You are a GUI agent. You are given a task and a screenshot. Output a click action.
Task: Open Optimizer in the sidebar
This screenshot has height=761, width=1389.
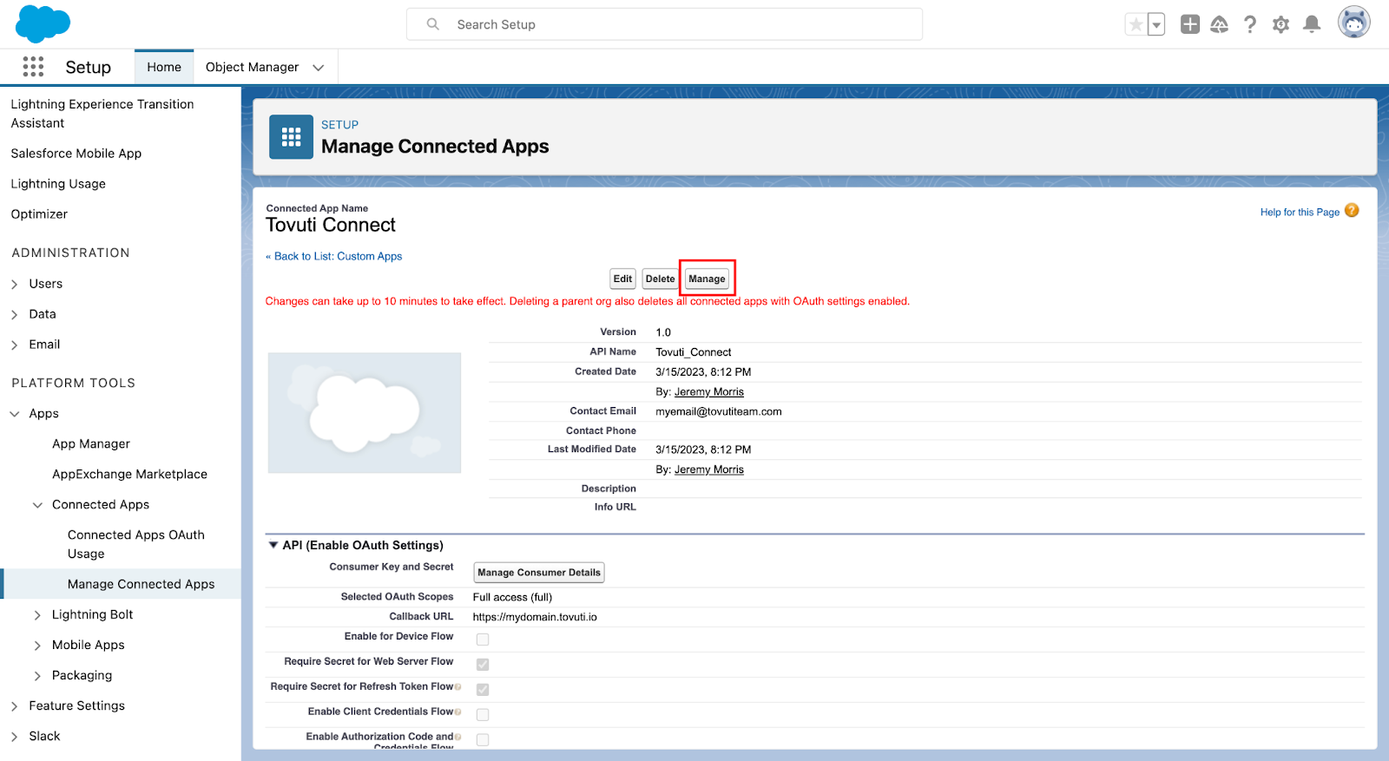39,214
